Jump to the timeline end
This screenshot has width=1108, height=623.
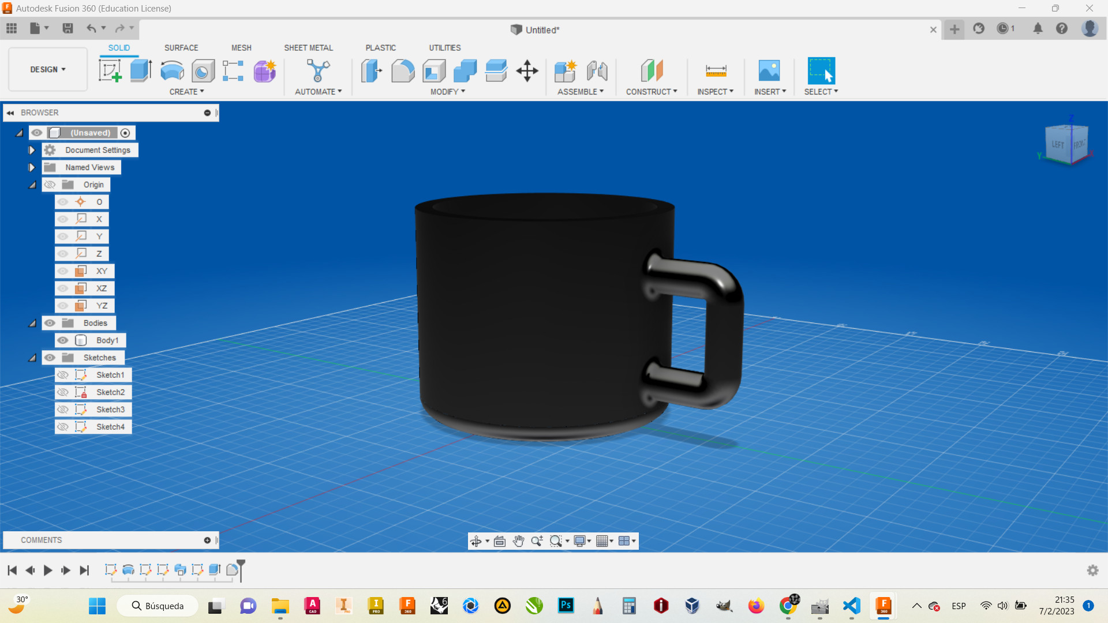click(84, 571)
